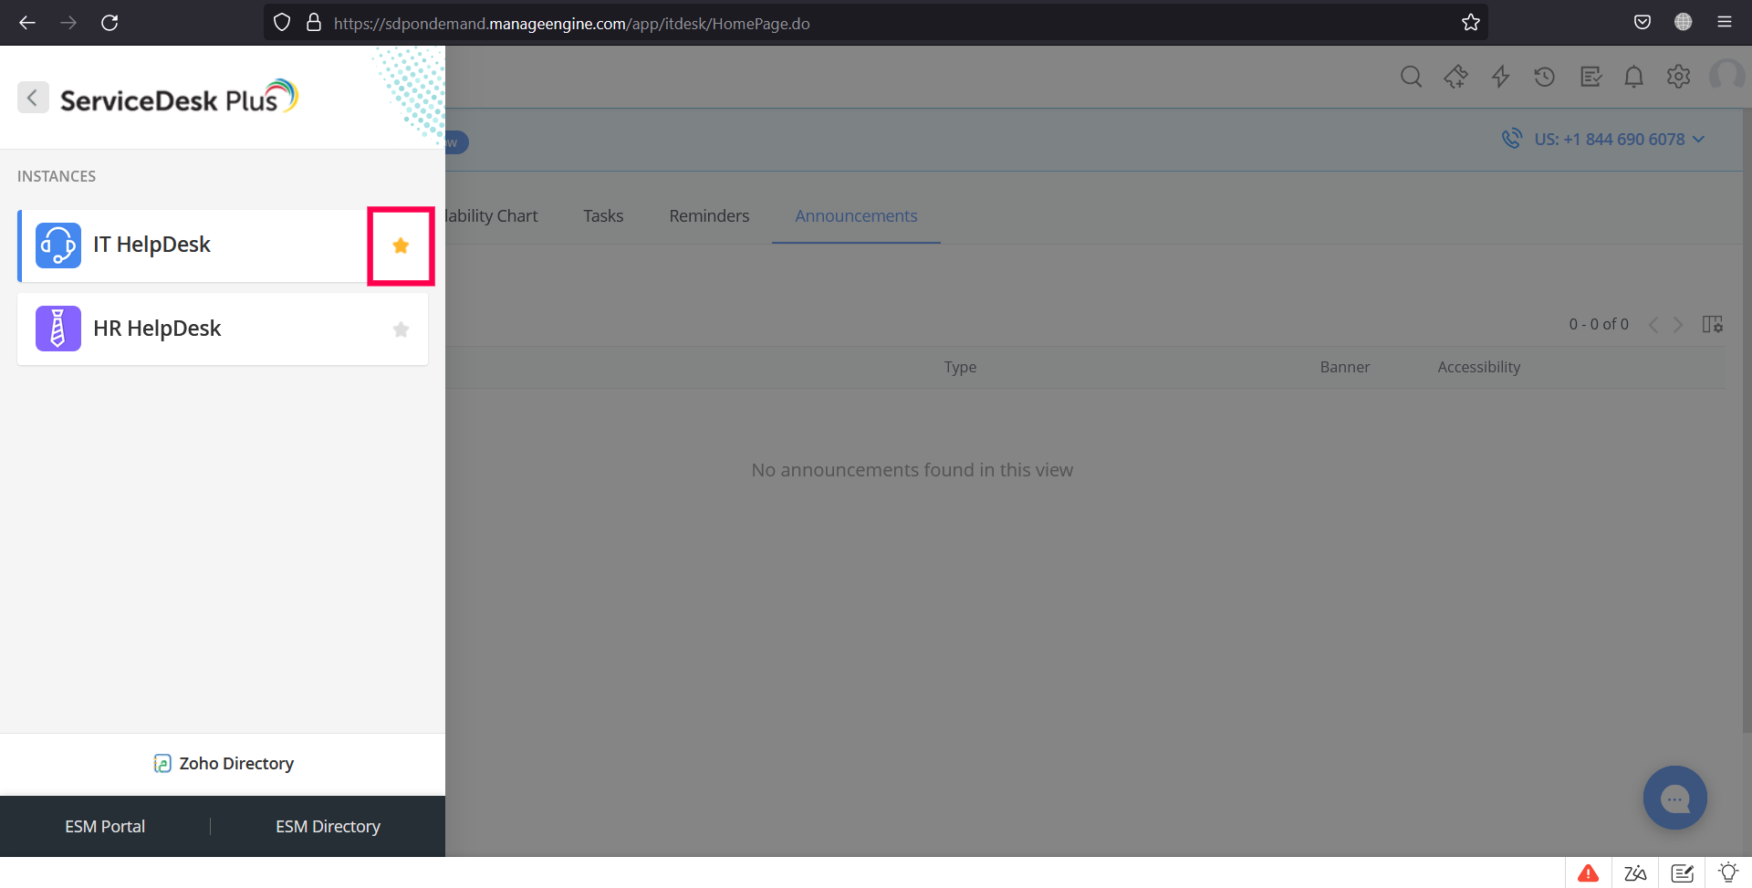Unfavorite the IT HelpDesk star

coord(401,246)
